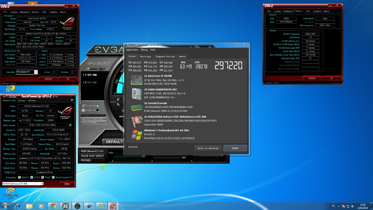Click the START button in Aquamark
This screenshot has width=373, height=210.
(x=235, y=148)
